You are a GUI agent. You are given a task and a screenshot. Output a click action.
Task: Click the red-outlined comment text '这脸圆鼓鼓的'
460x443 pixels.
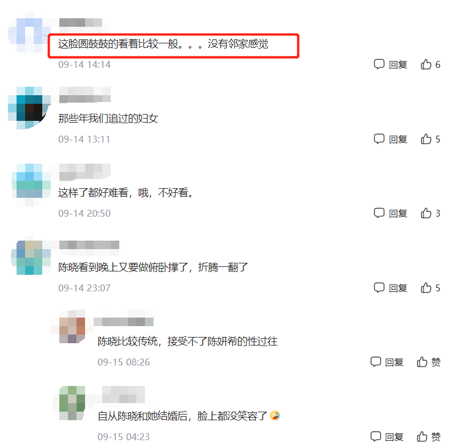tap(163, 44)
